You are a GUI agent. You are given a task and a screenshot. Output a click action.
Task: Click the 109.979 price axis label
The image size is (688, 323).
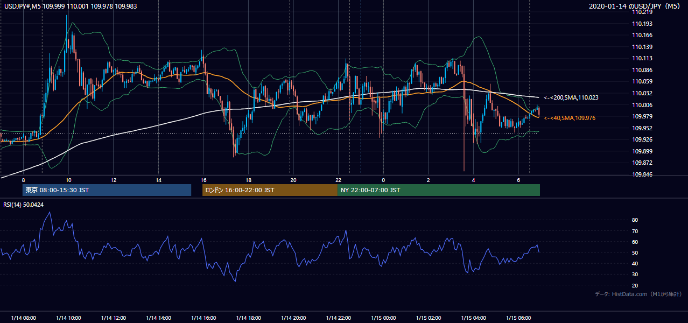642,117
